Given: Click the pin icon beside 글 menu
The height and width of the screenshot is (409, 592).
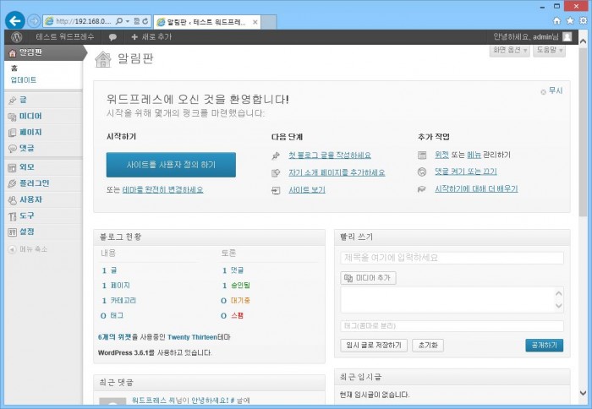Looking at the screenshot, I should point(13,100).
